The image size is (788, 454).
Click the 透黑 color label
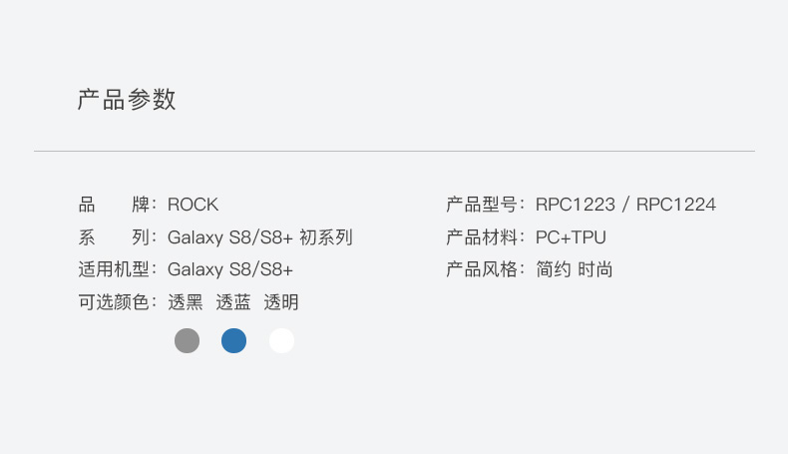(x=185, y=302)
